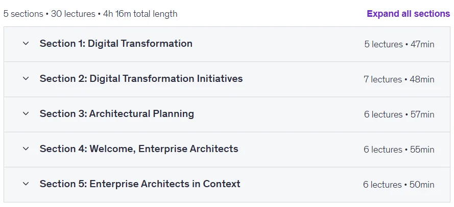Select the 30 lectures summary text
The height and width of the screenshot is (207, 454).
(73, 14)
